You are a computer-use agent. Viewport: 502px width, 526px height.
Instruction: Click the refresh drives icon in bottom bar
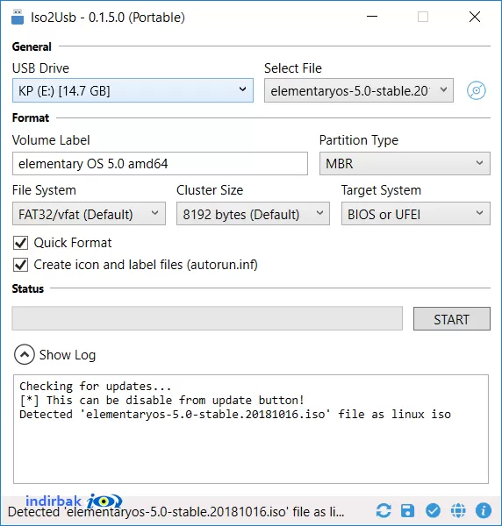coord(384,510)
